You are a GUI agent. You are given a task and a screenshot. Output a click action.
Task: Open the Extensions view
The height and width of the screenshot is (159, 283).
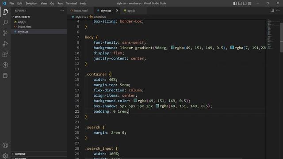click(5, 54)
